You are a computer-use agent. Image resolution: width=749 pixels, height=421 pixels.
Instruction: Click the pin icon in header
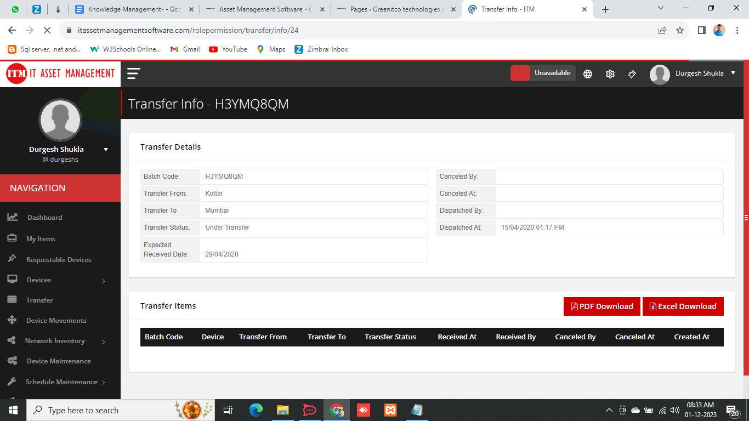pos(632,74)
